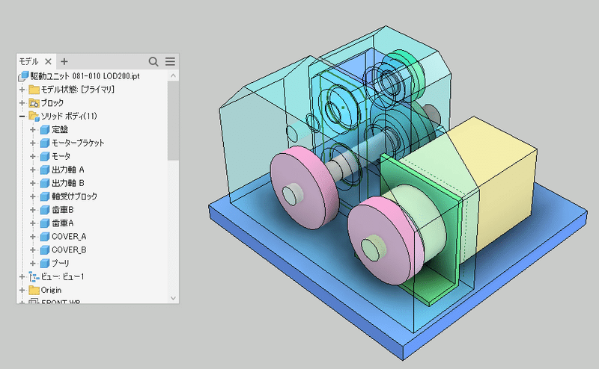Select the Origin label

[x=51, y=290]
